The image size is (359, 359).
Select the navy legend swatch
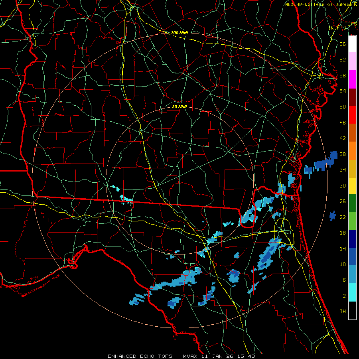tap(352, 239)
